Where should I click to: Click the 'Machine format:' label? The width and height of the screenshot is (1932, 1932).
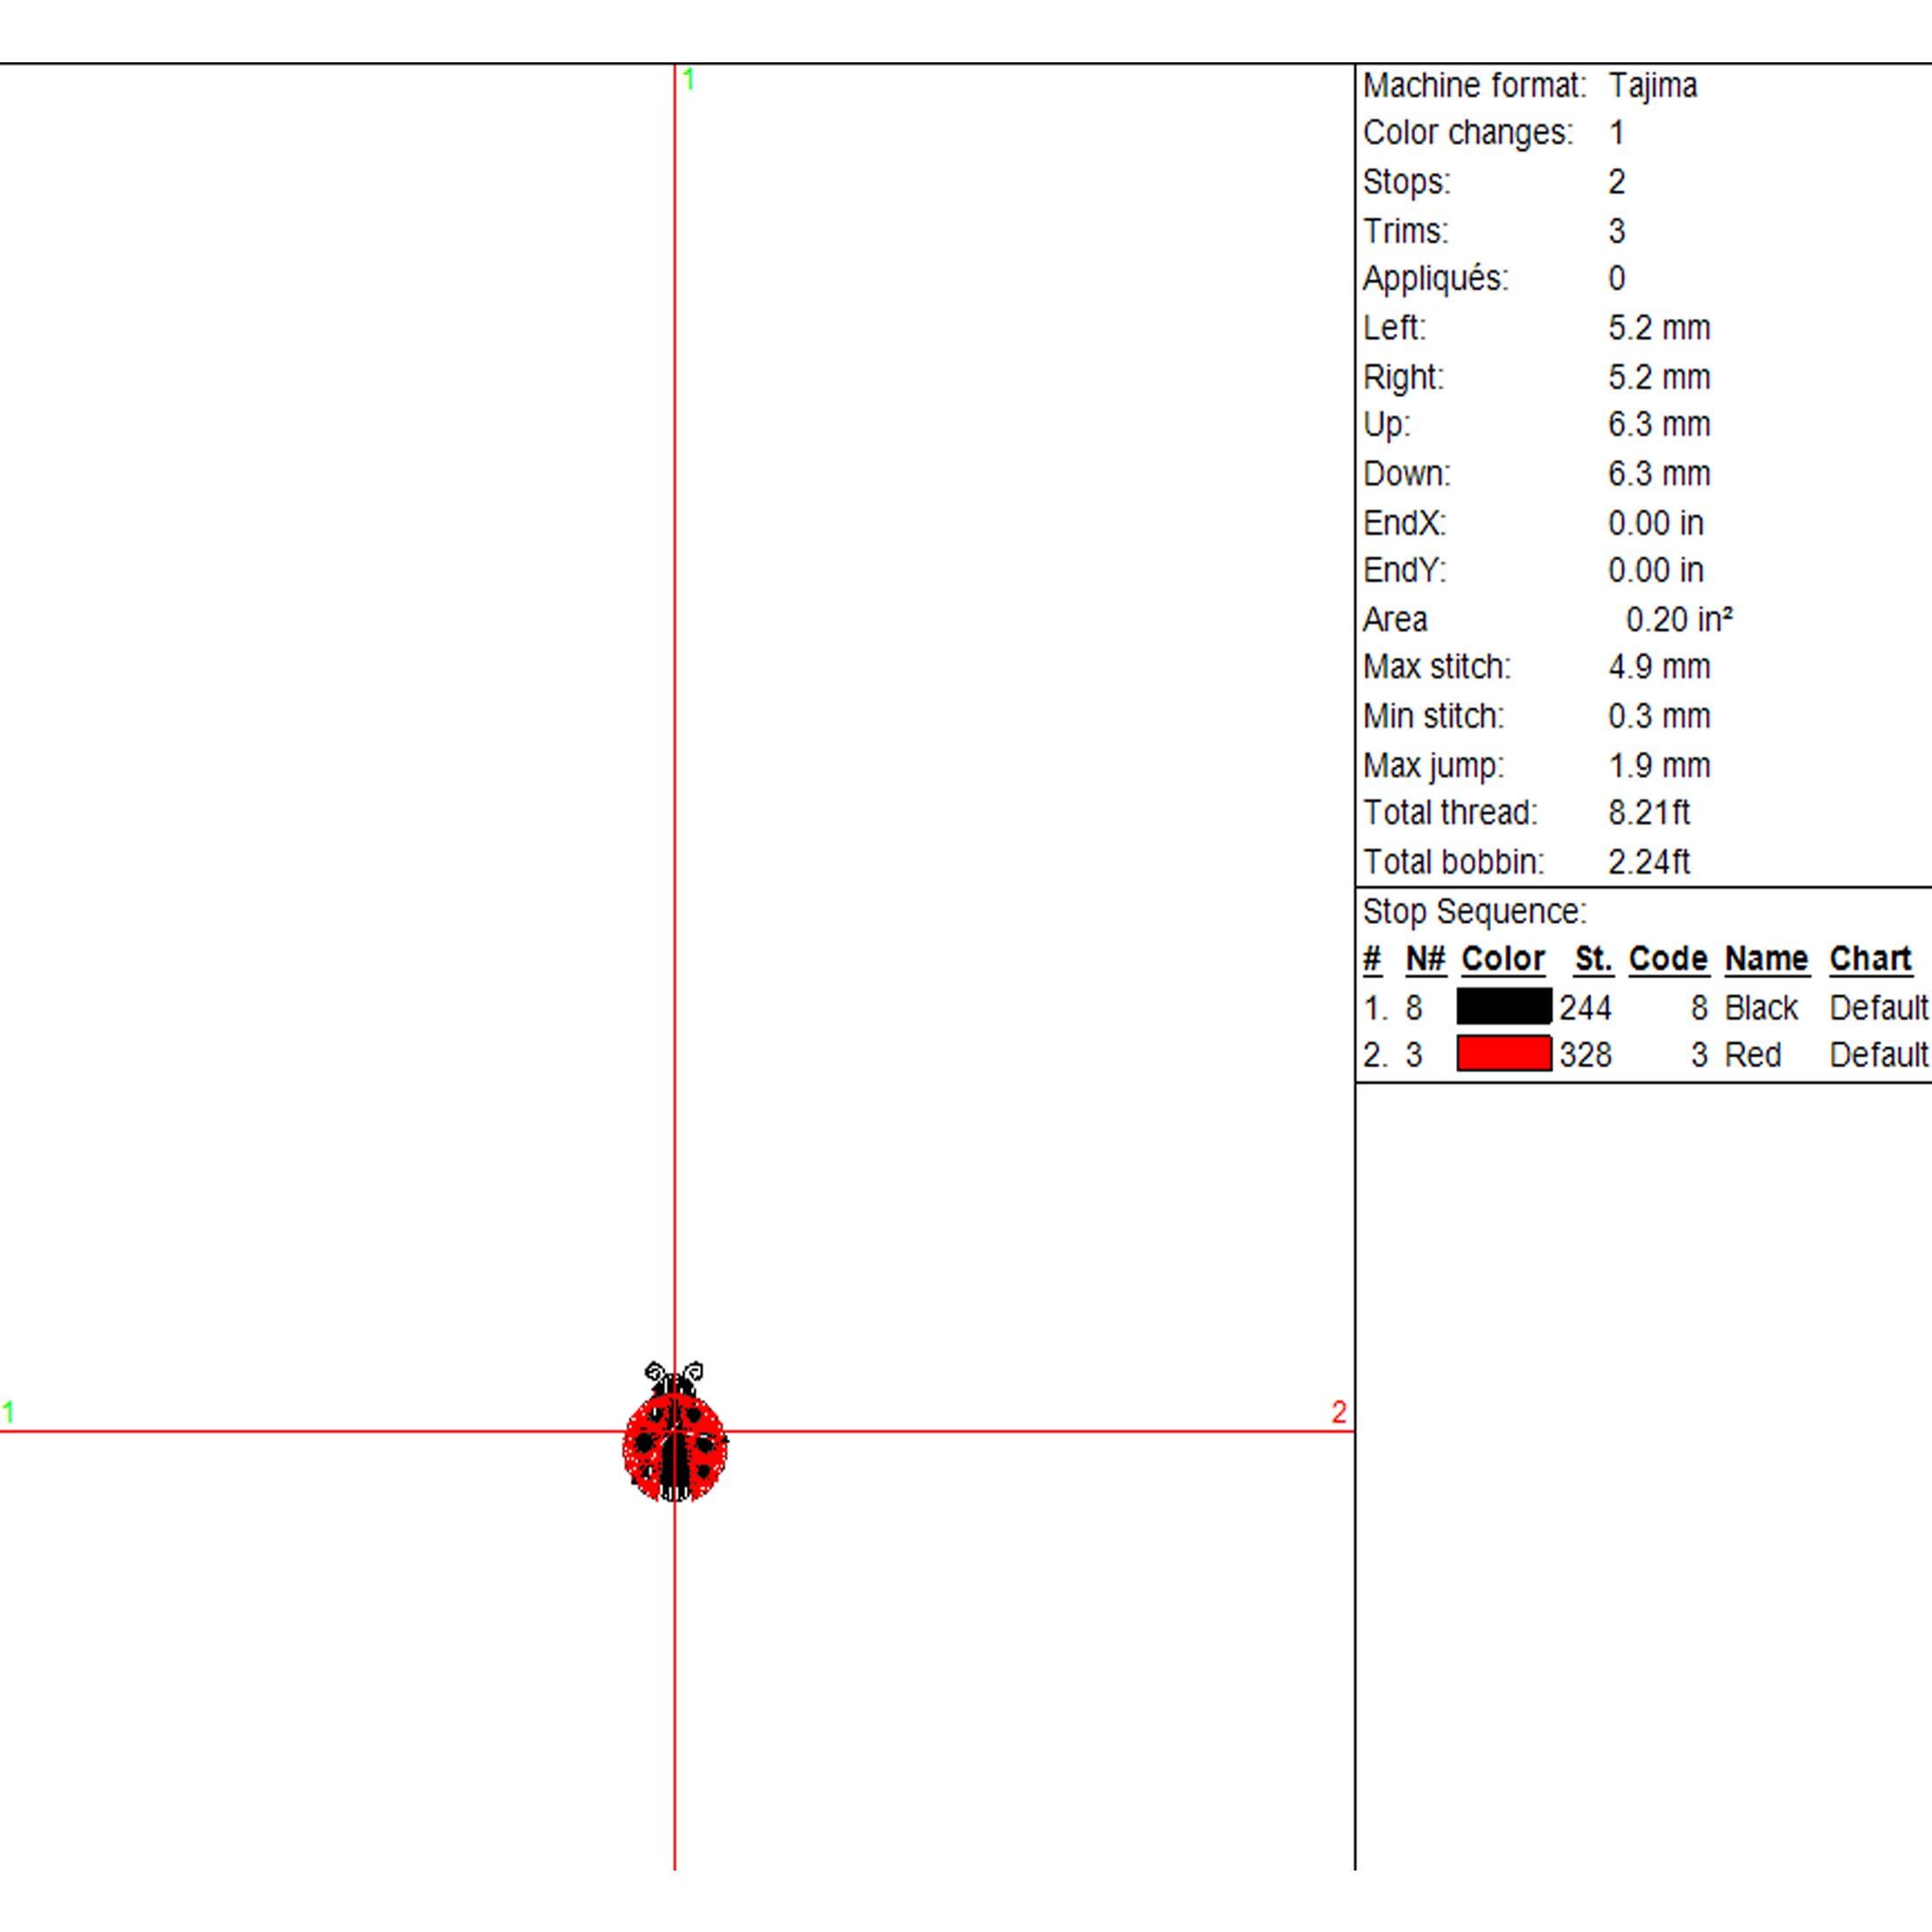(x=1474, y=86)
